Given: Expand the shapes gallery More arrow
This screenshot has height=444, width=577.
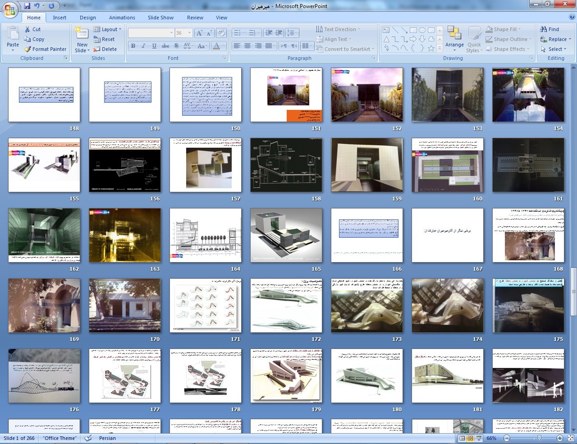Looking at the screenshot, I should (x=440, y=48).
